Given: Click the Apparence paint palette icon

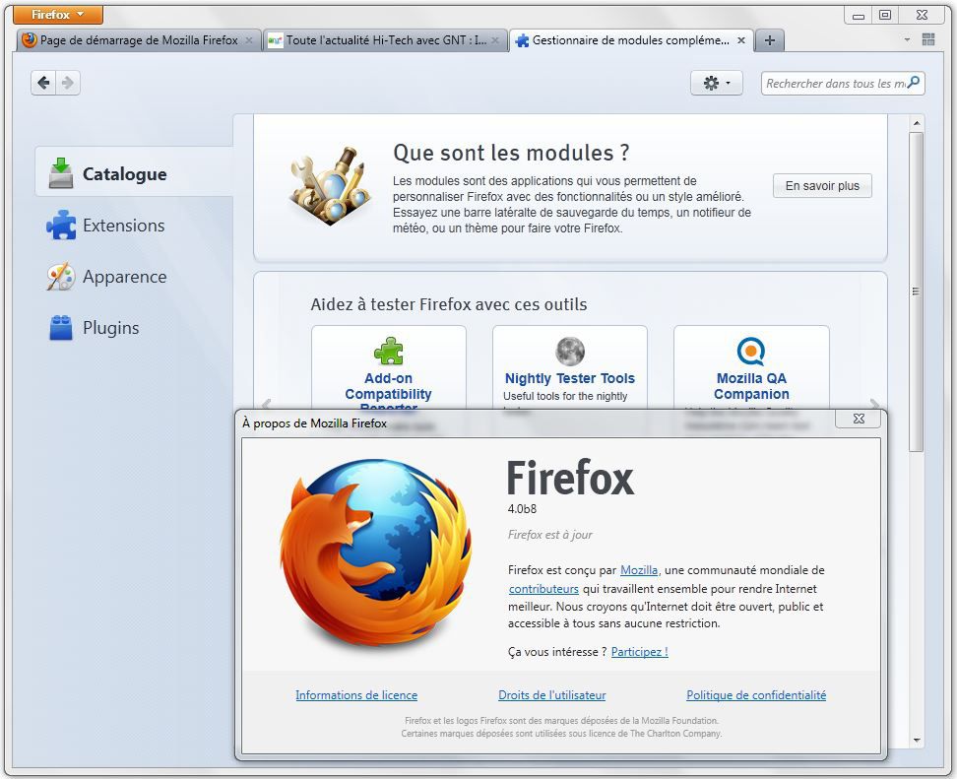Looking at the screenshot, I should pyautogui.click(x=61, y=277).
